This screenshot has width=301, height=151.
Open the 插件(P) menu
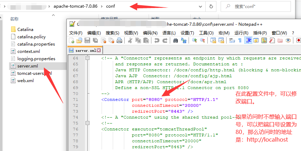[x=260, y=33]
